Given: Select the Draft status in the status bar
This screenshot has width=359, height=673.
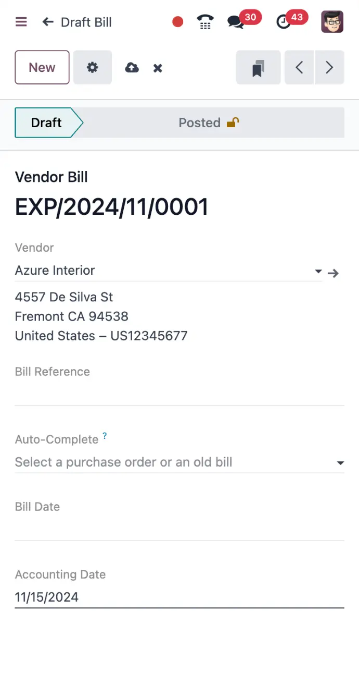Looking at the screenshot, I should click(46, 123).
